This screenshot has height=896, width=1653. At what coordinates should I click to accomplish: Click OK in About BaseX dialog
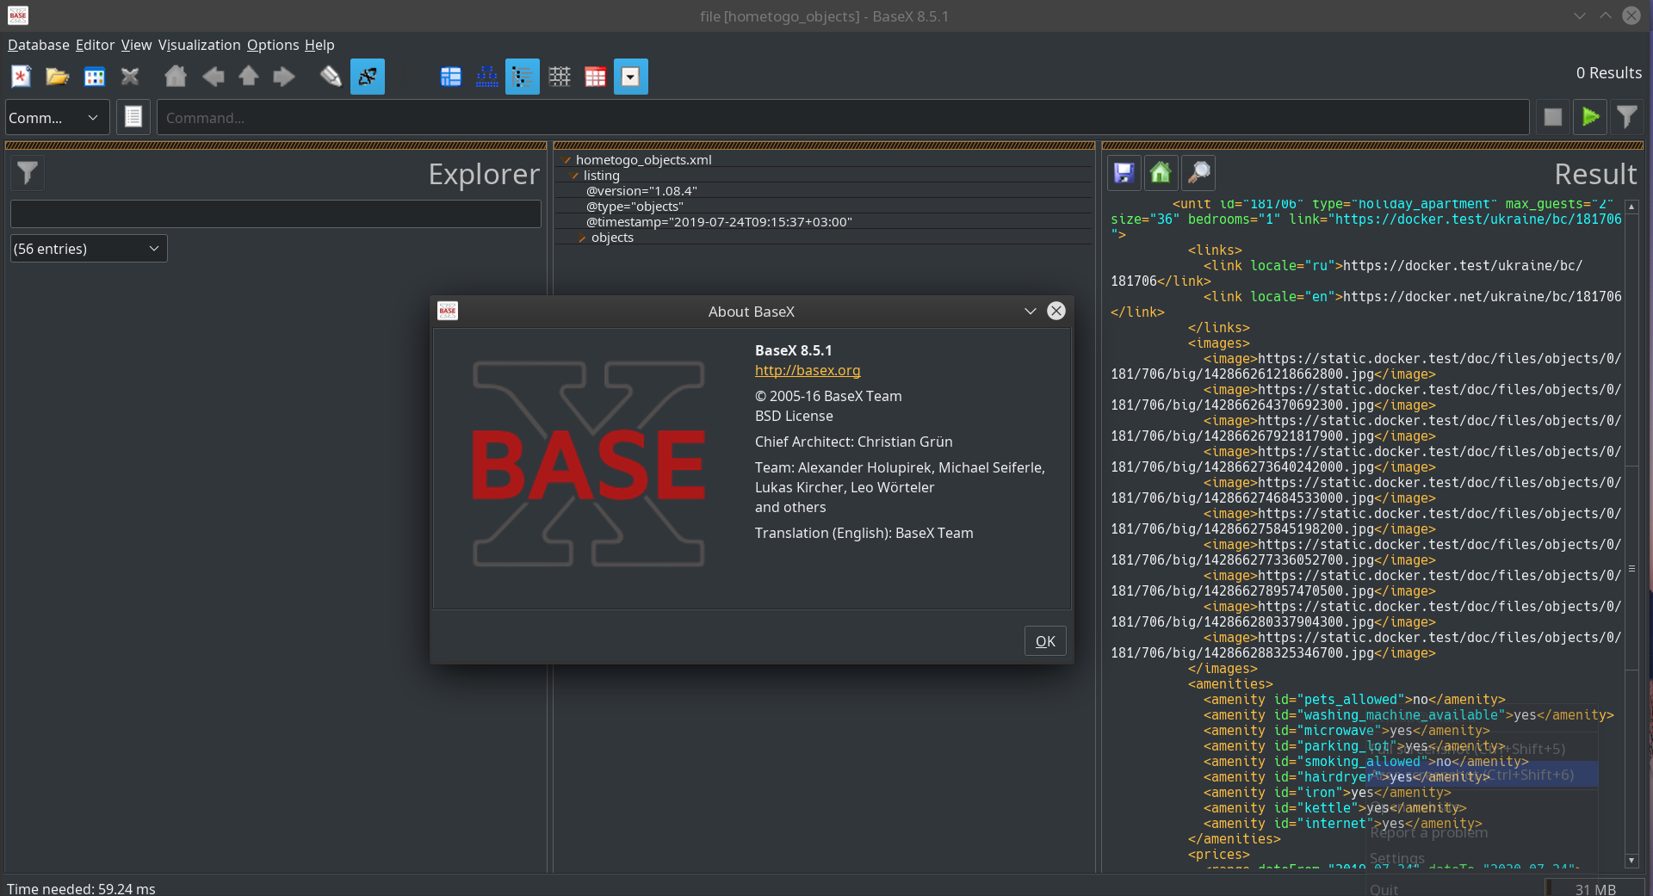(1045, 641)
